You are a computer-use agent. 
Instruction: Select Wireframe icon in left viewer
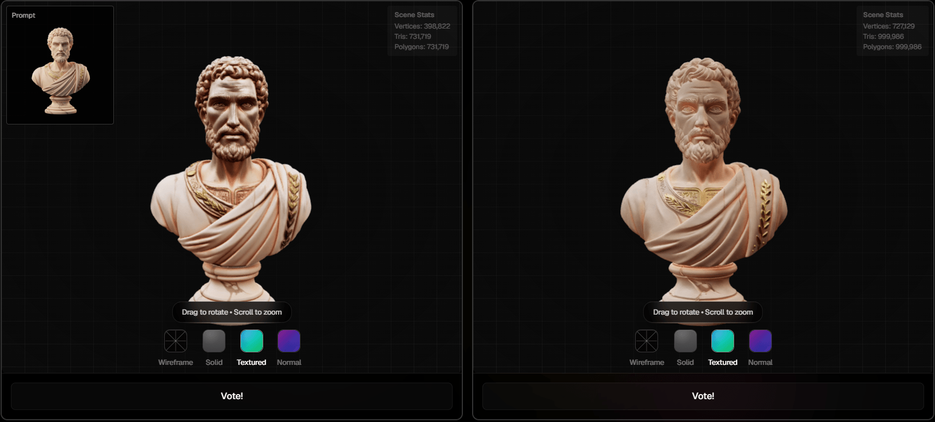point(176,341)
